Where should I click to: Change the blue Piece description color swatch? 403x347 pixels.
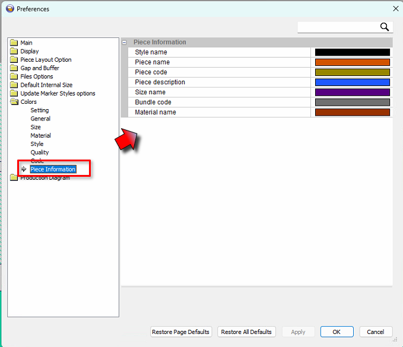point(352,82)
